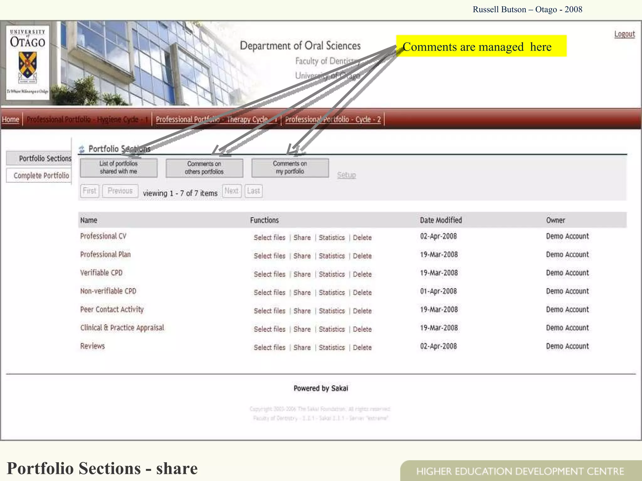Share the Non-verifiable CPD section
The height and width of the screenshot is (481, 642).
[302, 292]
